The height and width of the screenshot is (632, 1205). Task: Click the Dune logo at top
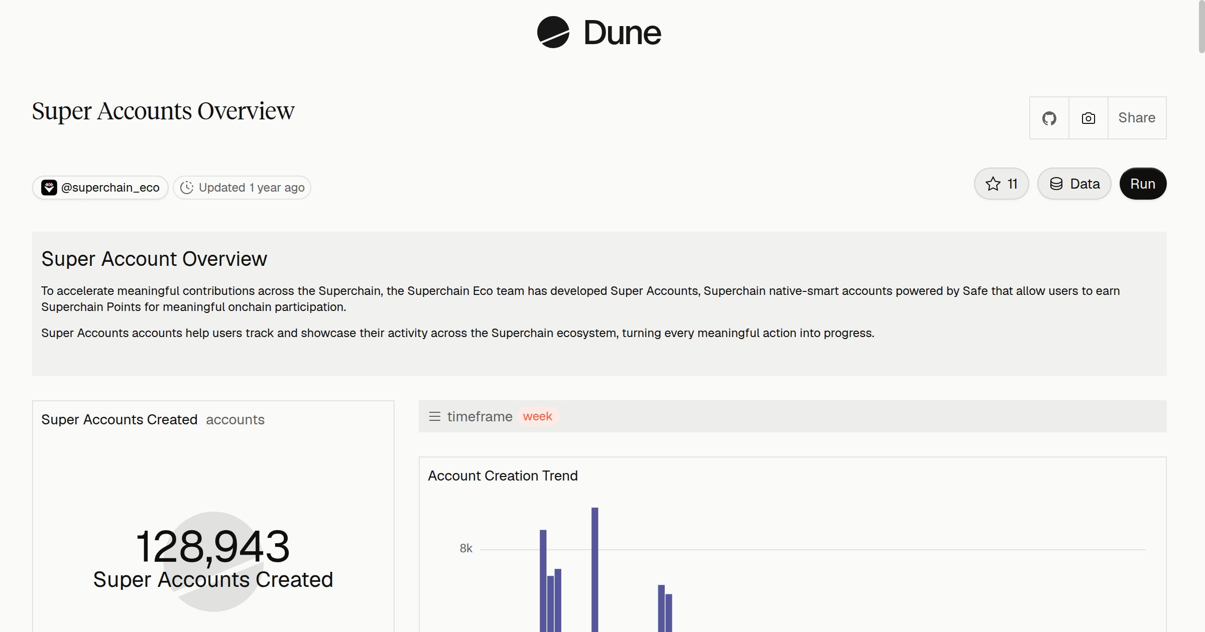599,33
